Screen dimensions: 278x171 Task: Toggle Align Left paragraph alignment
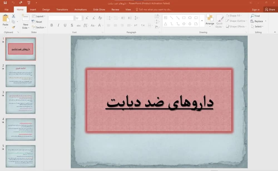pos(109,25)
